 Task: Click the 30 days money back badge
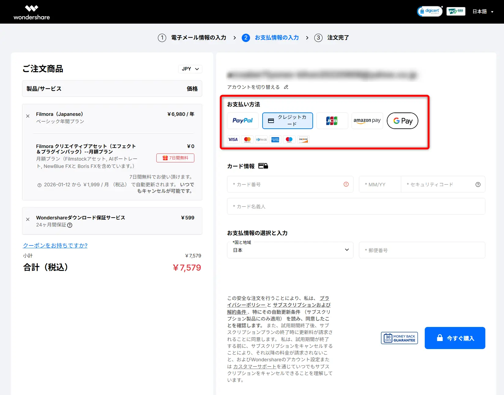click(399, 338)
